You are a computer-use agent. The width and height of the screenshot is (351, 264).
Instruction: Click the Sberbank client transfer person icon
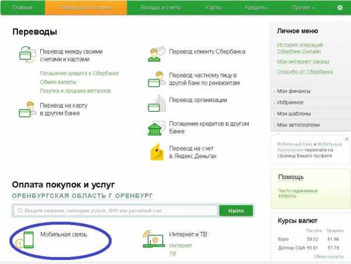click(157, 54)
